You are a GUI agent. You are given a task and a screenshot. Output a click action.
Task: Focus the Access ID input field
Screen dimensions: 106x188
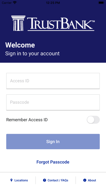point(53,81)
